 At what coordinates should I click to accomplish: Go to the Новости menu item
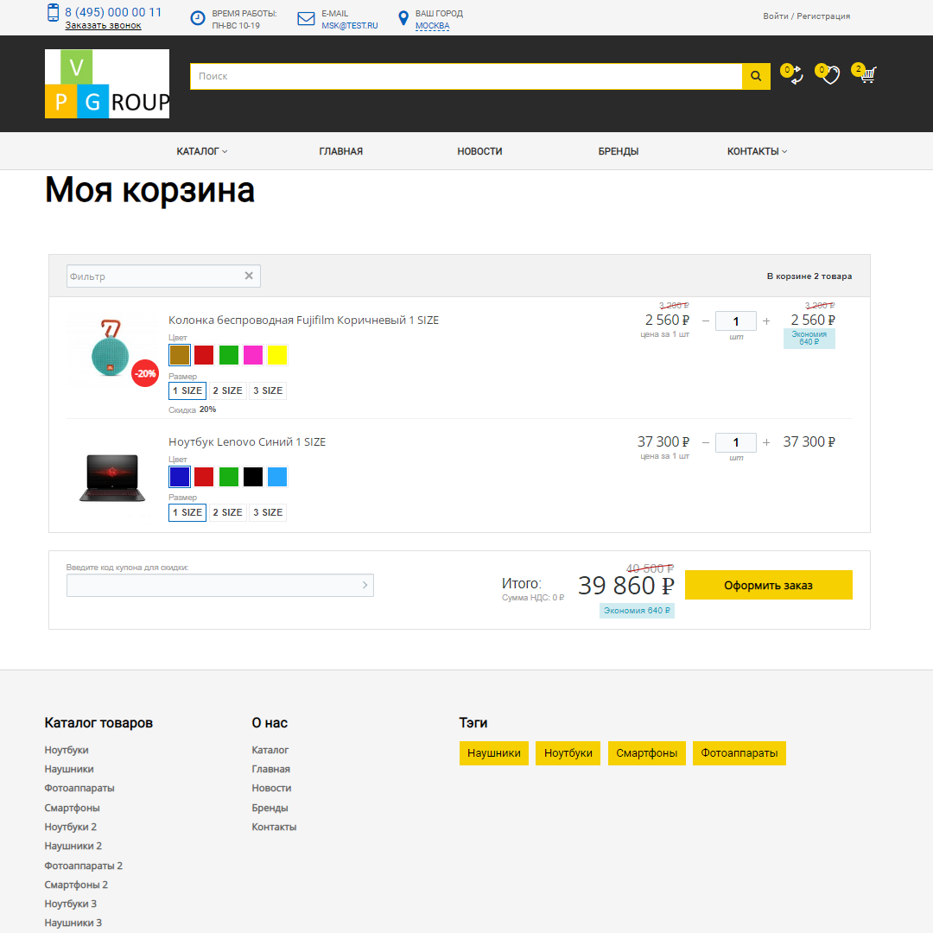tap(479, 151)
